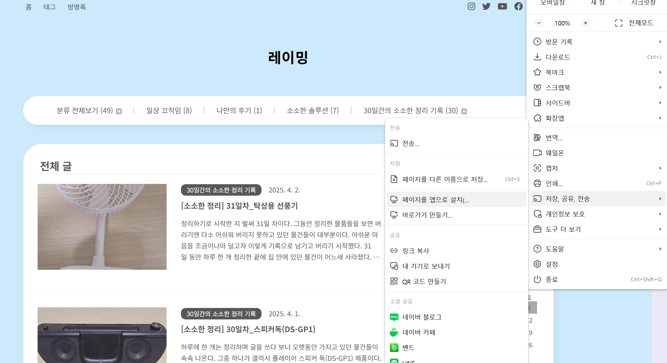Open 홈 navigation link
667x363 pixels.
click(x=29, y=7)
